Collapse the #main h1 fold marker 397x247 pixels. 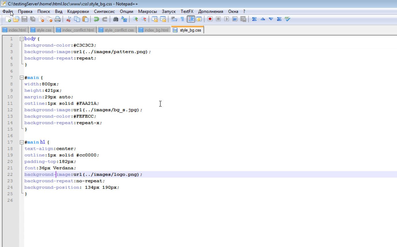click(x=21, y=142)
